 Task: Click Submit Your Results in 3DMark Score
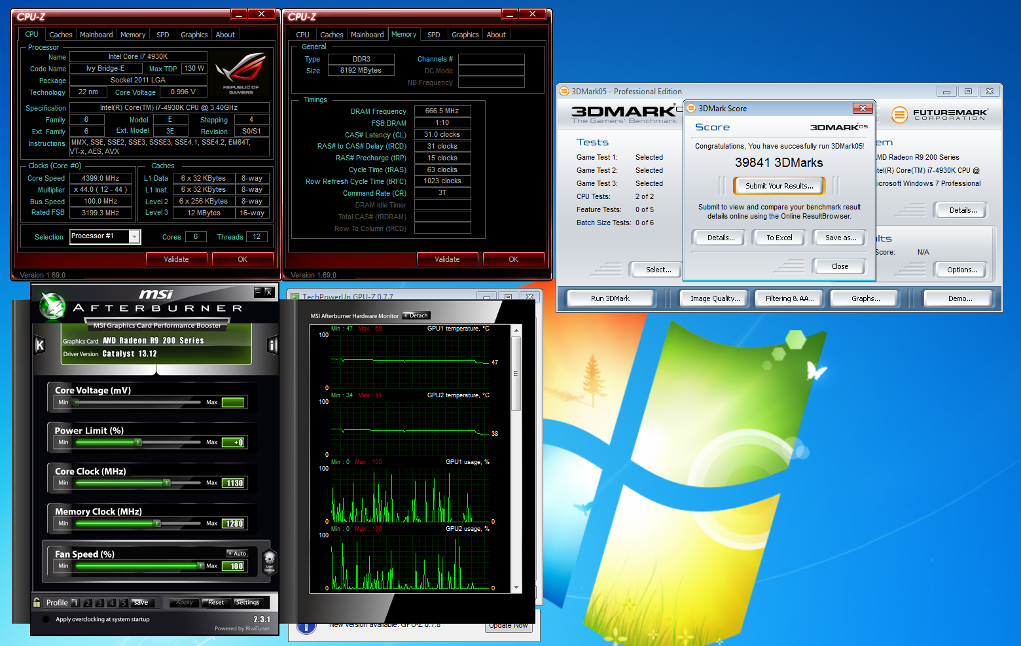tap(779, 186)
